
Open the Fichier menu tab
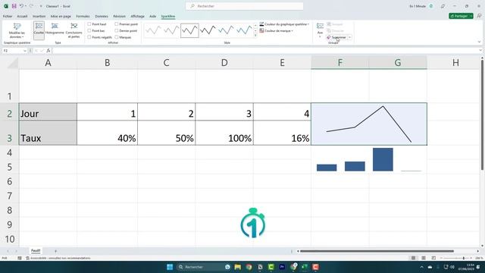pyautogui.click(x=8, y=16)
